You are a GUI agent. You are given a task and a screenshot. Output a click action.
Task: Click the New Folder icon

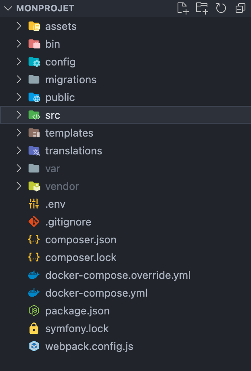pyautogui.click(x=202, y=8)
